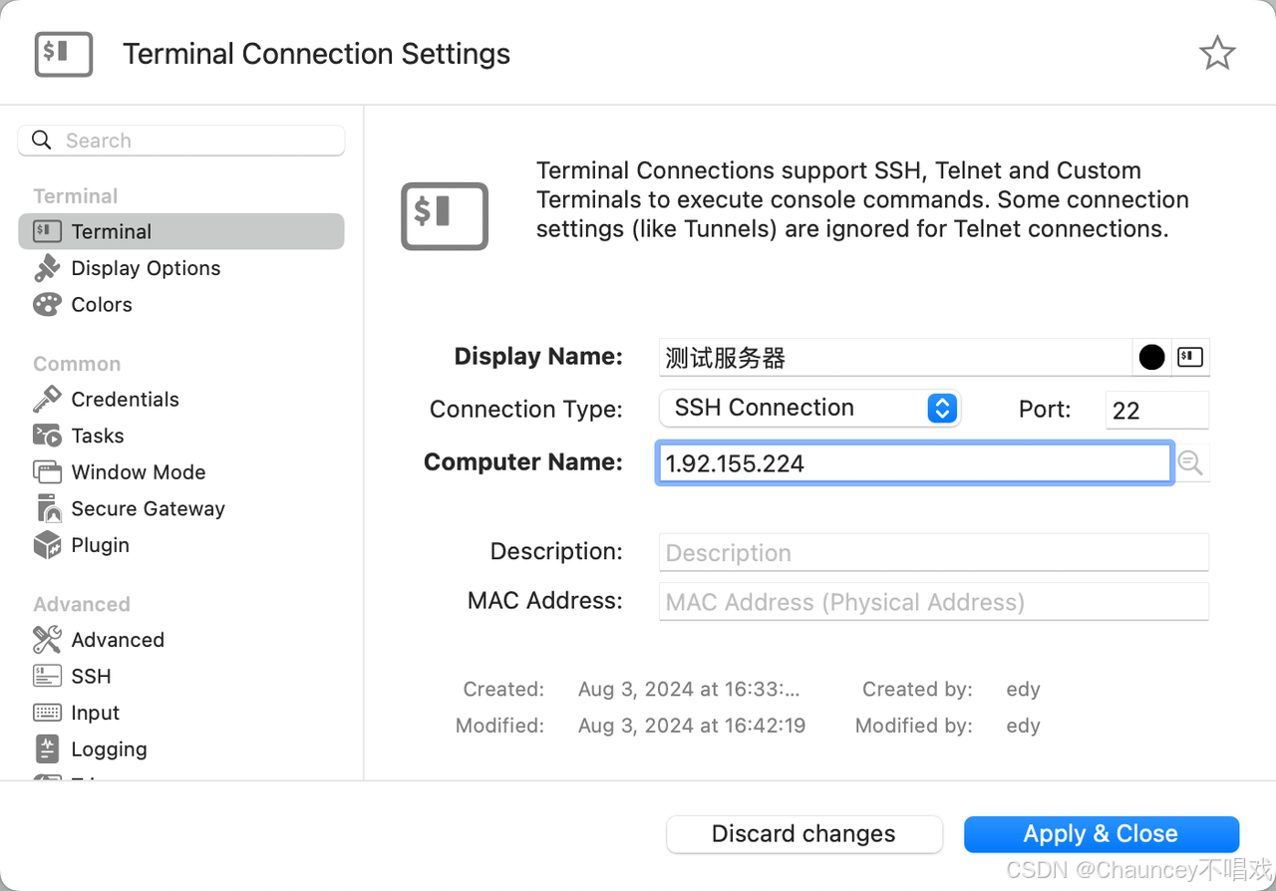Open the SSH settings page
Screen dimensions: 1276x891
[91, 677]
